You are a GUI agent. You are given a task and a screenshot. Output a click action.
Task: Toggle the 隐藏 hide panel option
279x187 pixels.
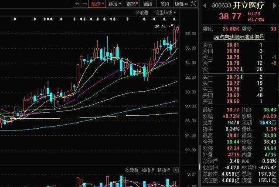click(180, 4)
